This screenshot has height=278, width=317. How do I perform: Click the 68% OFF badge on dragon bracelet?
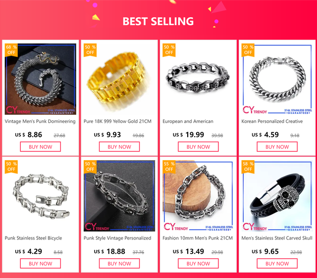(x=11, y=50)
